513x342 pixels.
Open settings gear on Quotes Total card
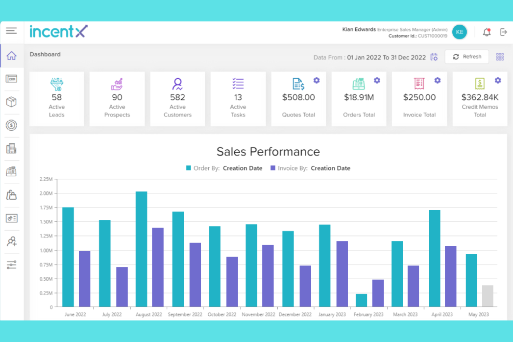tap(316, 80)
